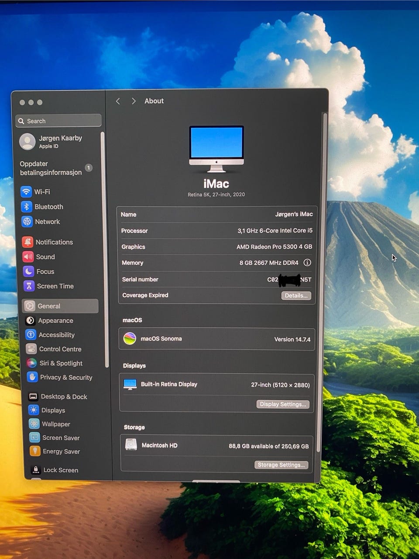
Task: Open Siri & Spotlight icon
Action: coord(31,363)
